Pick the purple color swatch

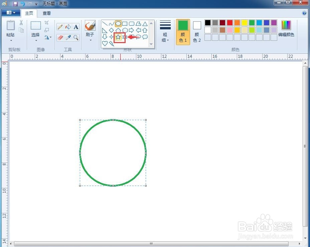(x=274, y=23)
